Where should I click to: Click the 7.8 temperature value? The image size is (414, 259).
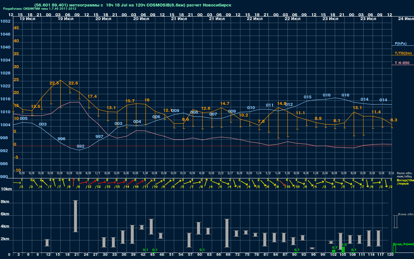261,121
